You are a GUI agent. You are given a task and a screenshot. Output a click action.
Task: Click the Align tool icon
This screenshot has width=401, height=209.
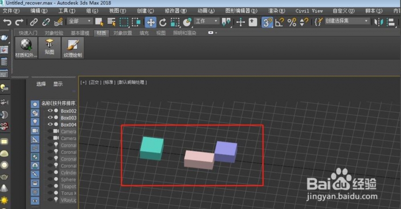(391, 22)
